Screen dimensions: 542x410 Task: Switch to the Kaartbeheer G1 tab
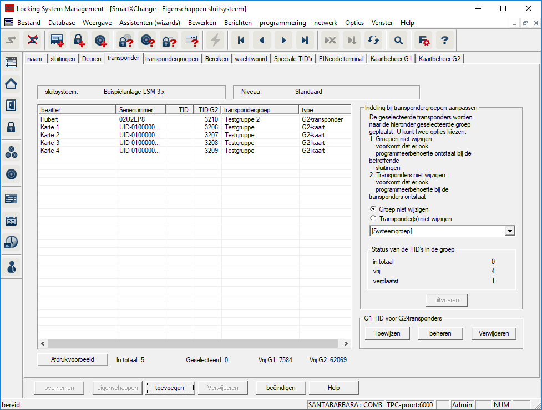point(391,59)
